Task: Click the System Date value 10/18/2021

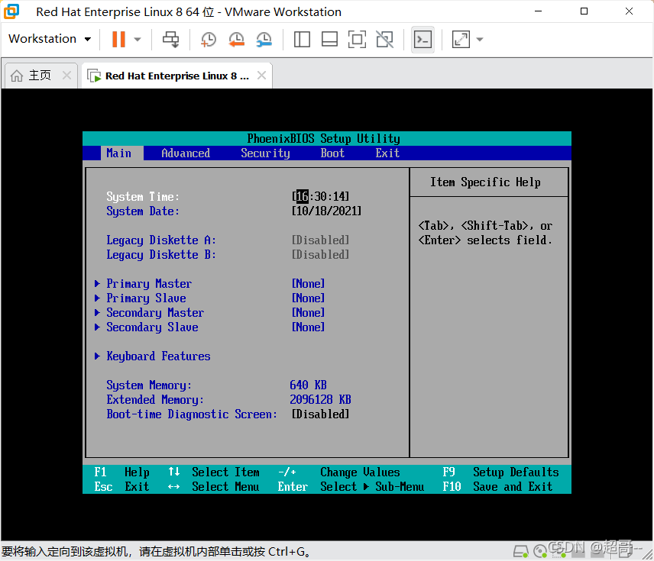Action: tap(326, 211)
